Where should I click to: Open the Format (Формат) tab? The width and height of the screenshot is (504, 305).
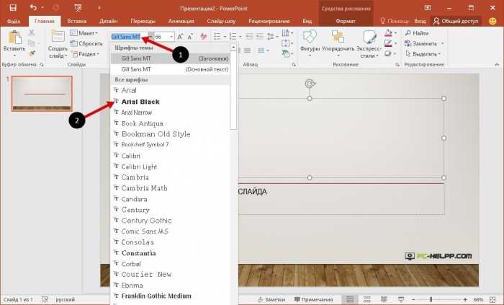pos(346,21)
